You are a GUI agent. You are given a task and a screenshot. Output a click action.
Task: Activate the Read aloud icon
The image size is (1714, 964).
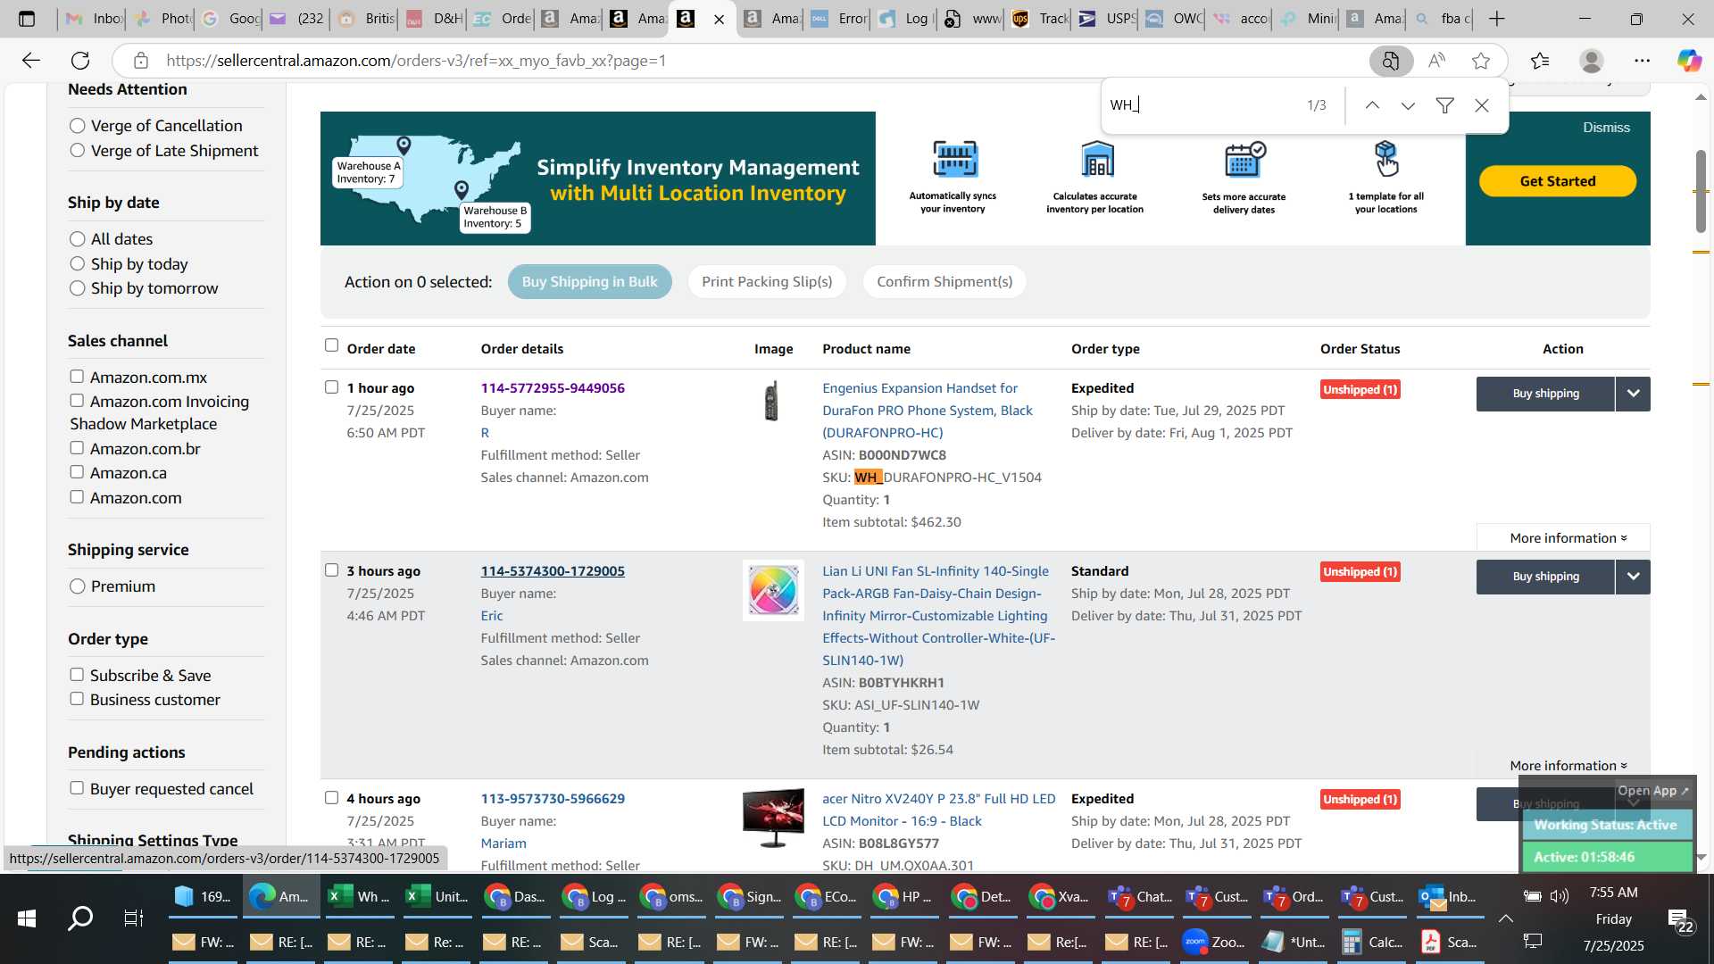pos(1436,61)
